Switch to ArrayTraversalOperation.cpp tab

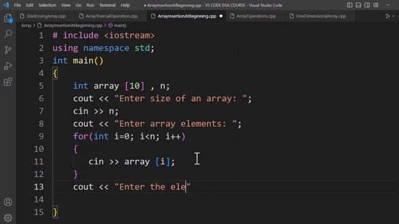pos(112,16)
